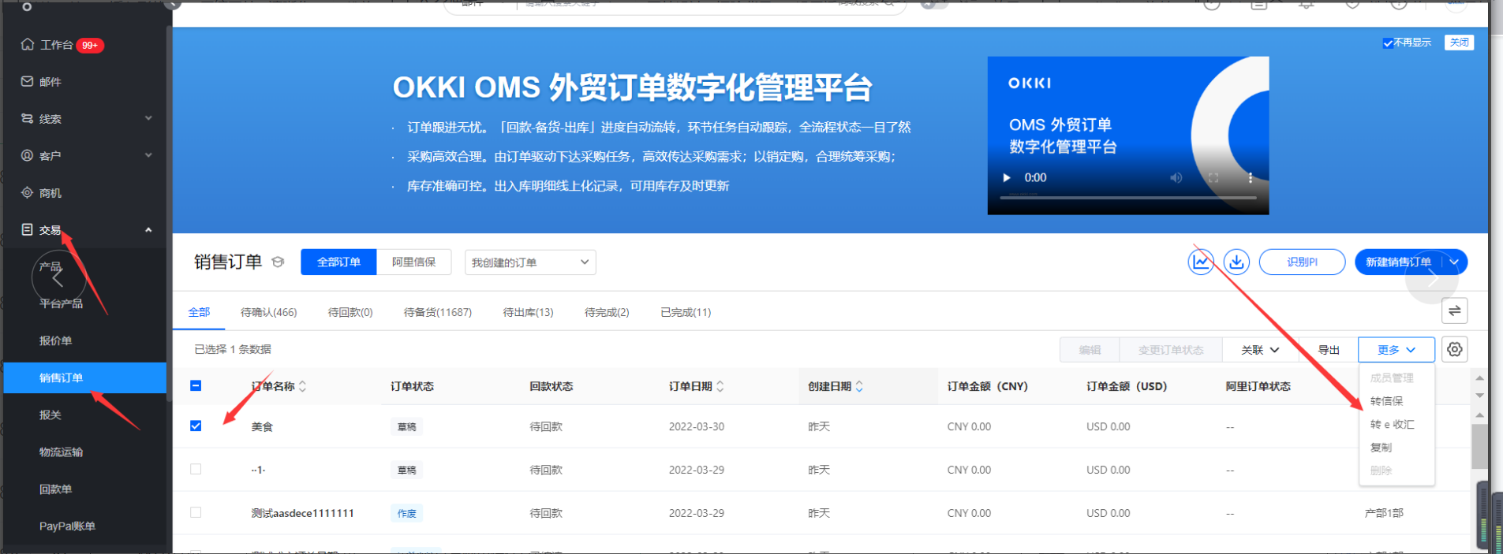The image size is (1503, 554).
Task: Mute the video volume icon
Action: coord(1176,177)
